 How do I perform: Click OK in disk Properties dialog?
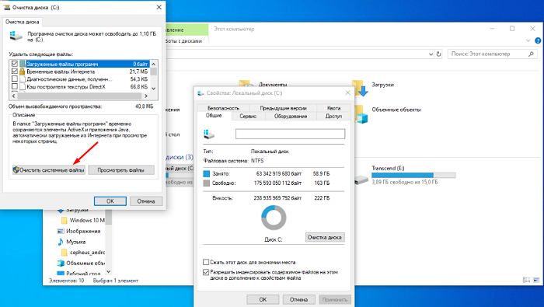pyautogui.click(x=263, y=299)
